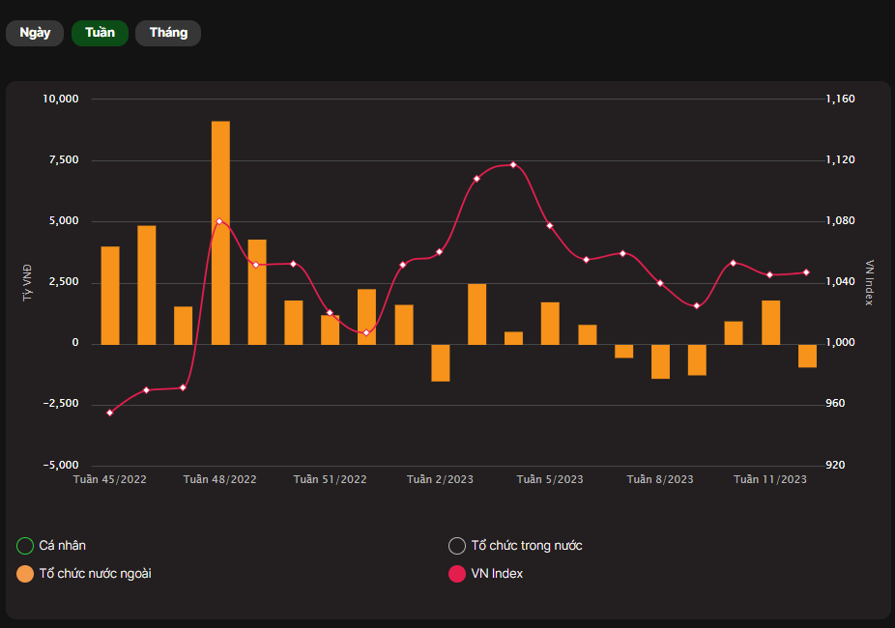Viewport: 895px width, 628px height.
Task: Click the tallest orange bar at Tuần 48/2022
Action: (x=220, y=232)
